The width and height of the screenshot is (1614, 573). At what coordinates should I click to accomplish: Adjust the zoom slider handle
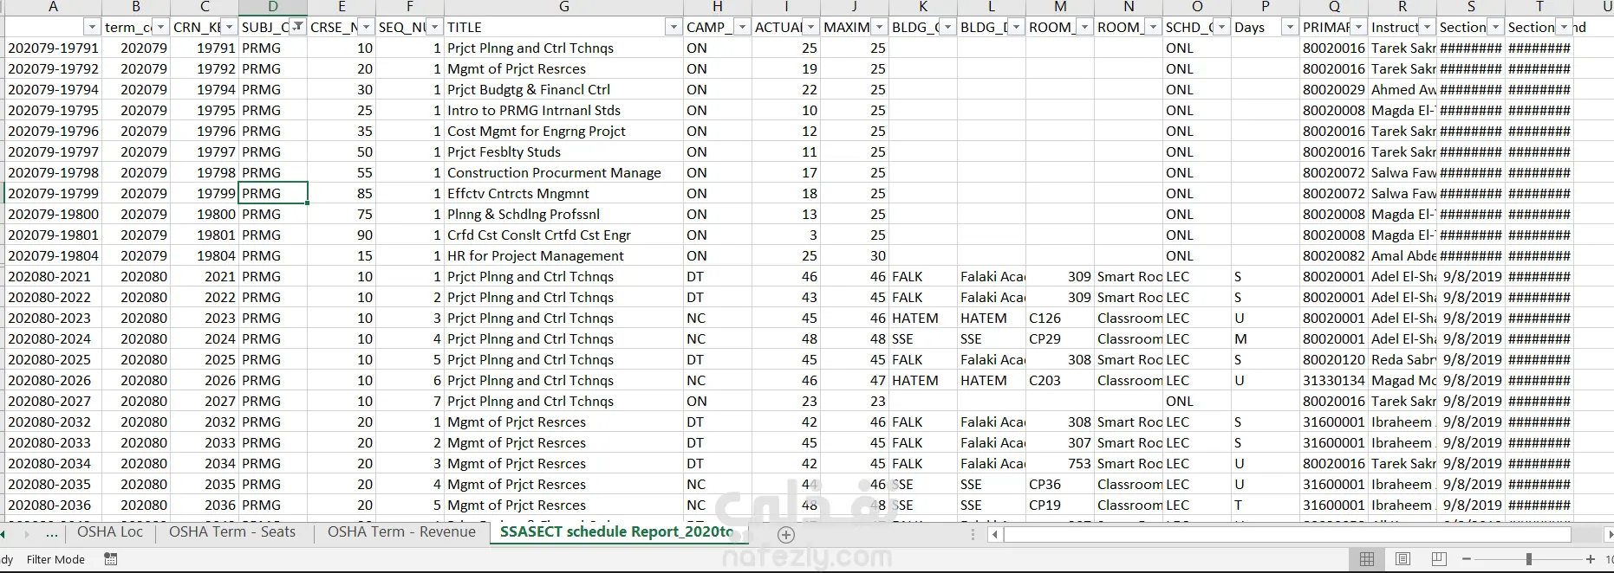click(x=1529, y=559)
